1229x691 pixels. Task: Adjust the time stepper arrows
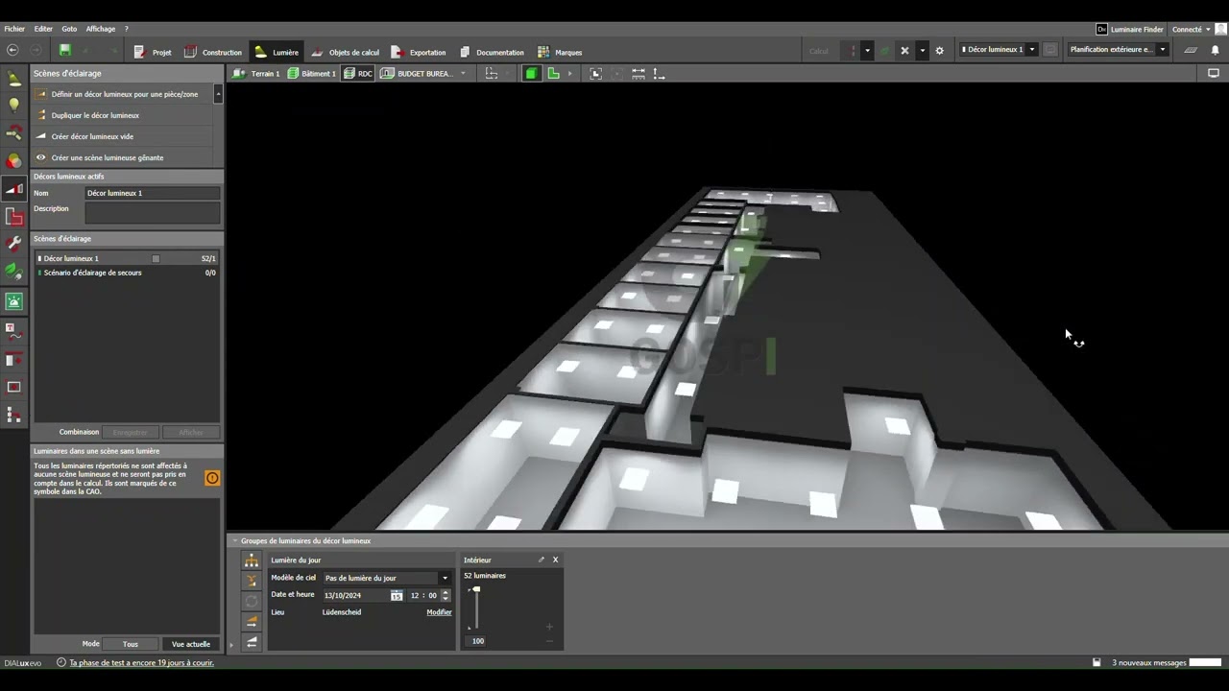(446, 596)
